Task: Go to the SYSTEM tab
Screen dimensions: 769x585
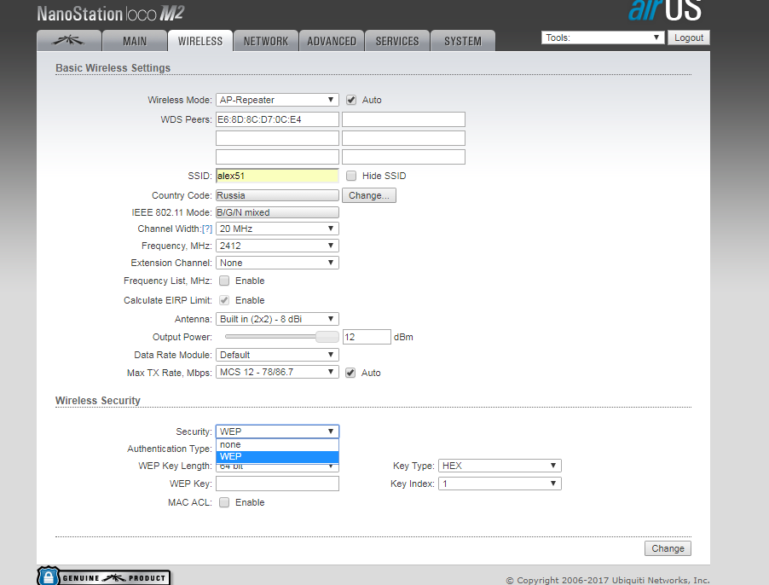Action: pyautogui.click(x=463, y=41)
